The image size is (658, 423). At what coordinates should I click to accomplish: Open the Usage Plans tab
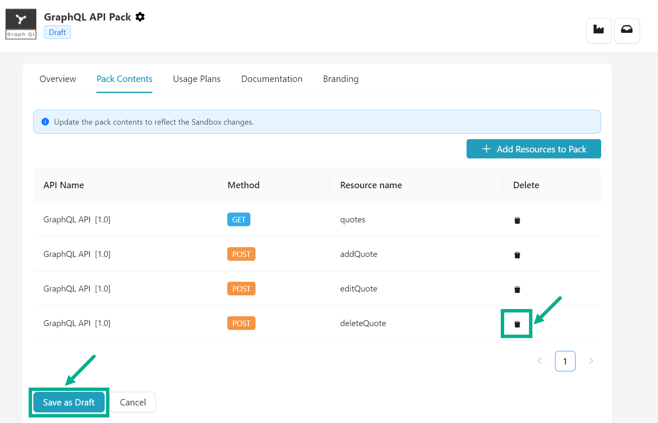pos(197,79)
